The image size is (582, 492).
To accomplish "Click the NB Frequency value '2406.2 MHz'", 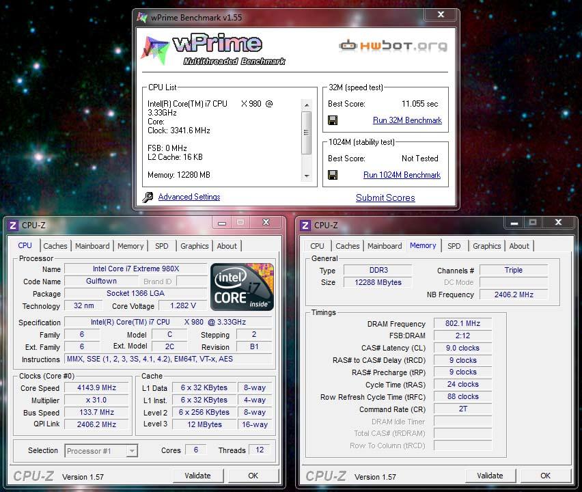I will (x=514, y=295).
